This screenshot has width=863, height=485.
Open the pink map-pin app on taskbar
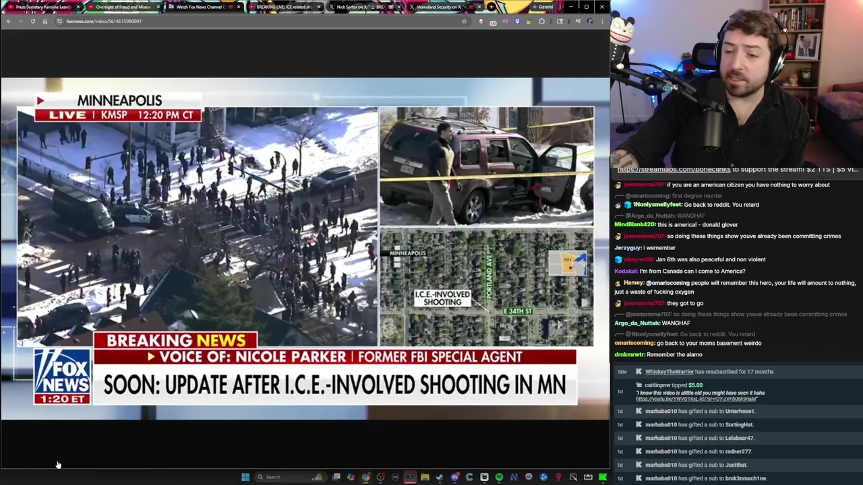point(558,477)
